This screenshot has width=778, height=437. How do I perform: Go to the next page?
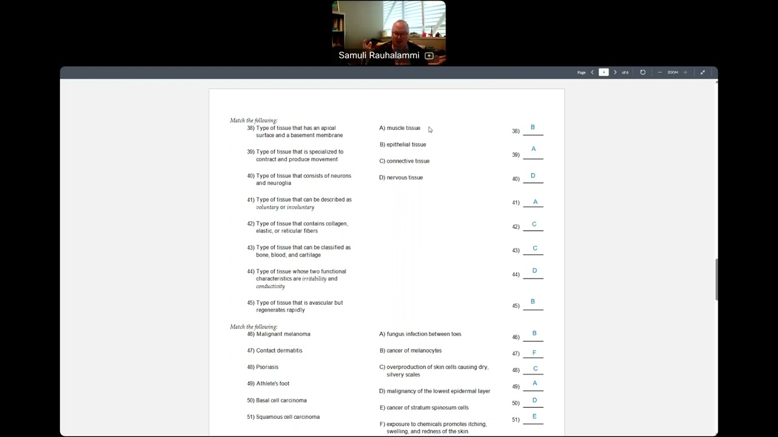coord(615,72)
